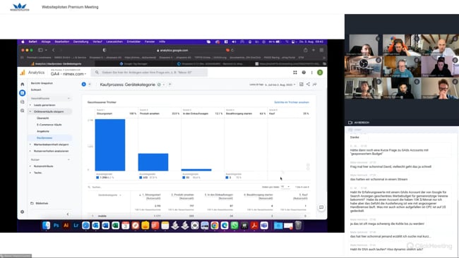Open Lightroom in the Dock

tap(76, 226)
